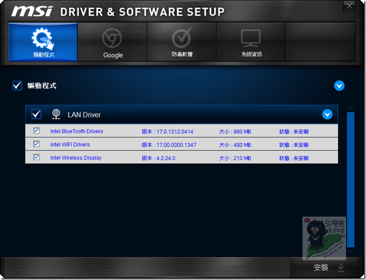Image resolution: width=366 pixels, height=280 pixels.
Task: Click the download arrow icon beside 安裝
Action: pyautogui.click(x=341, y=267)
